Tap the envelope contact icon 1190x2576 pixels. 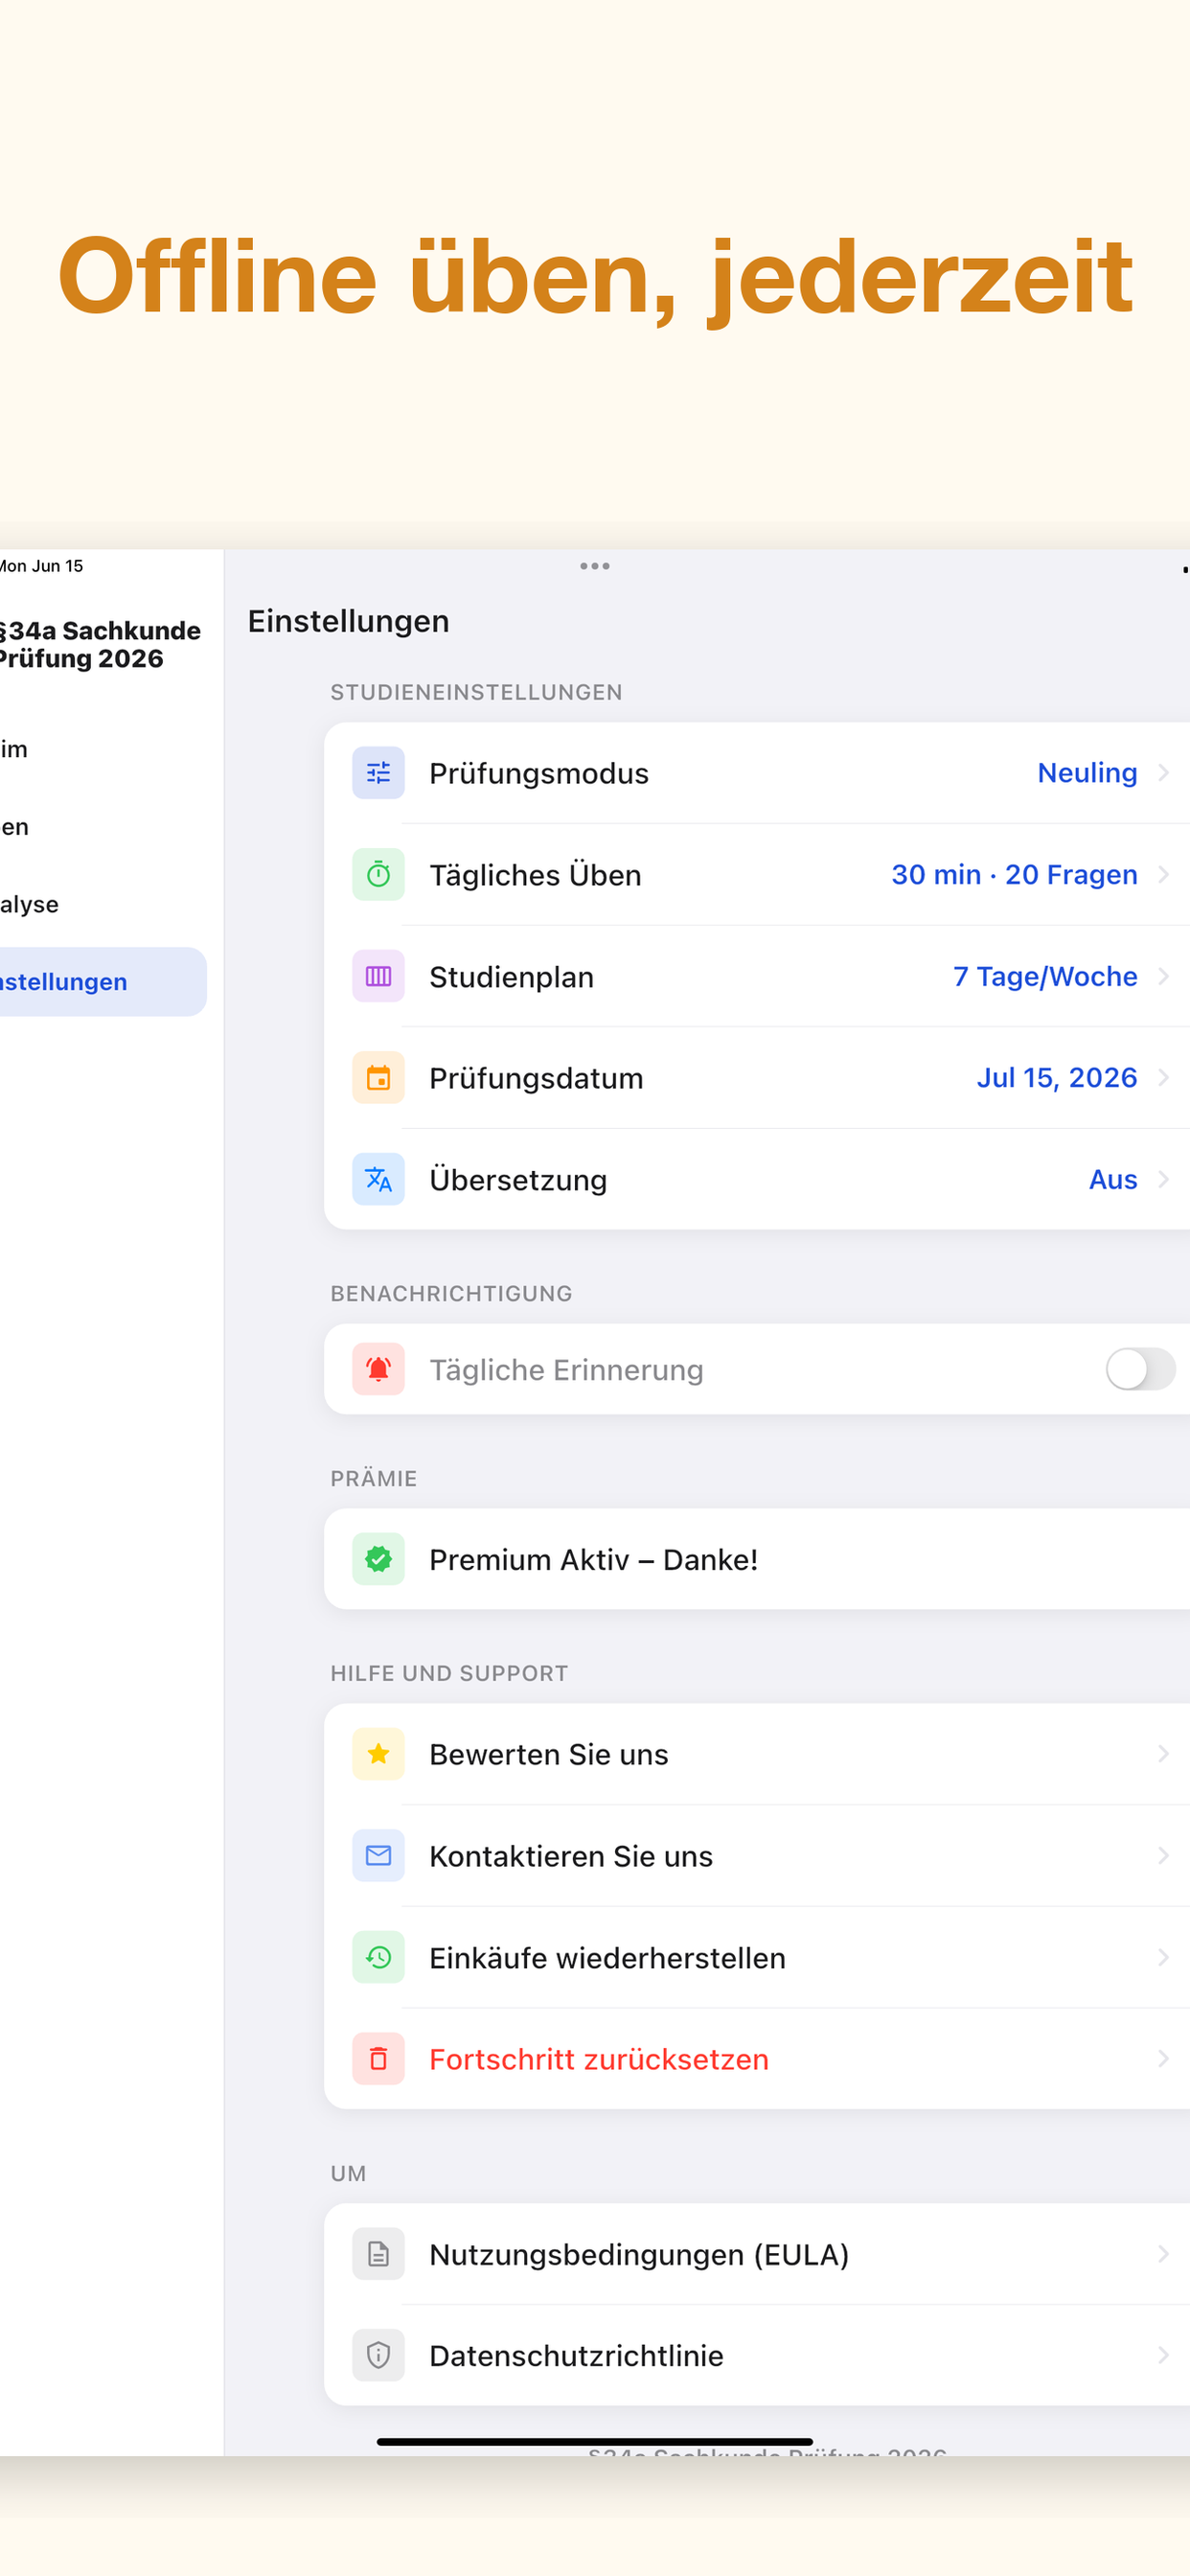point(378,1856)
